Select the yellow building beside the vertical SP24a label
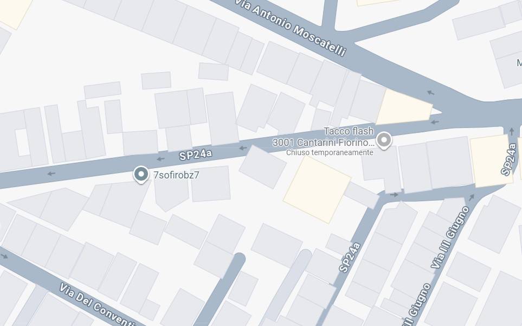Viewport: 522px width, 326px height. click(x=491, y=161)
